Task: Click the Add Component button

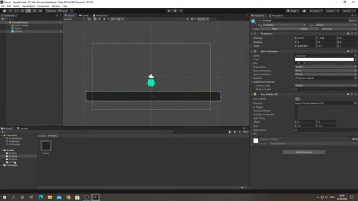Action: click(304, 152)
